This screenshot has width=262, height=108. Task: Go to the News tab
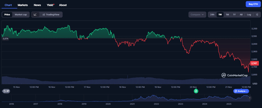point(37,5)
